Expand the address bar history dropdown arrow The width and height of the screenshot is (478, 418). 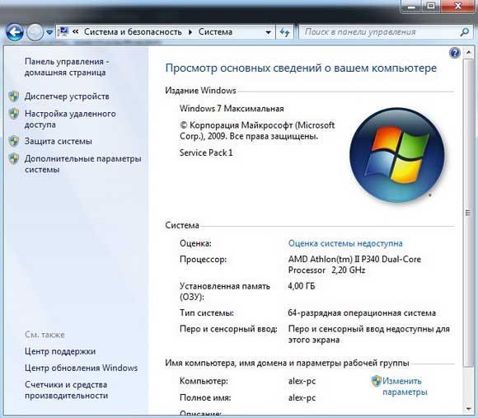[x=268, y=32]
